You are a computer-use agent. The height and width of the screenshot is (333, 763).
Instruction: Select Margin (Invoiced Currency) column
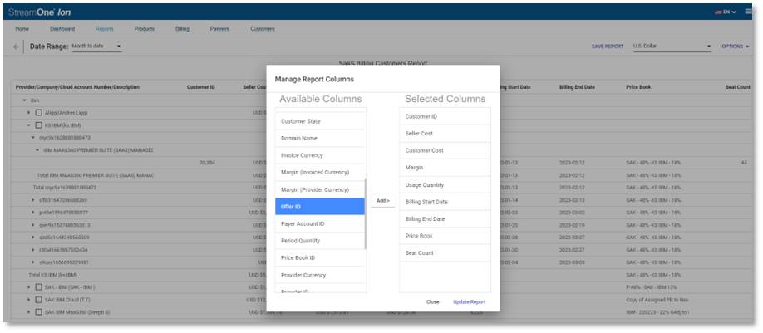[x=320, y=172]
